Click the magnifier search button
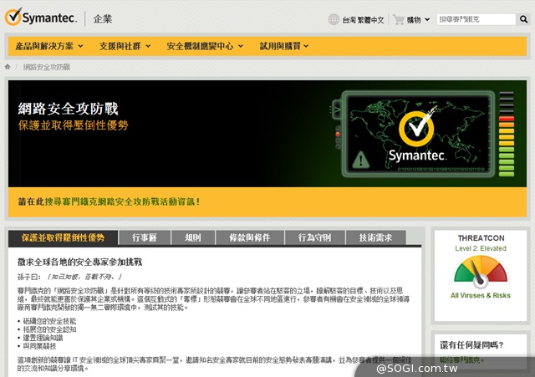The image size is (535, 377). click(523, 19)
